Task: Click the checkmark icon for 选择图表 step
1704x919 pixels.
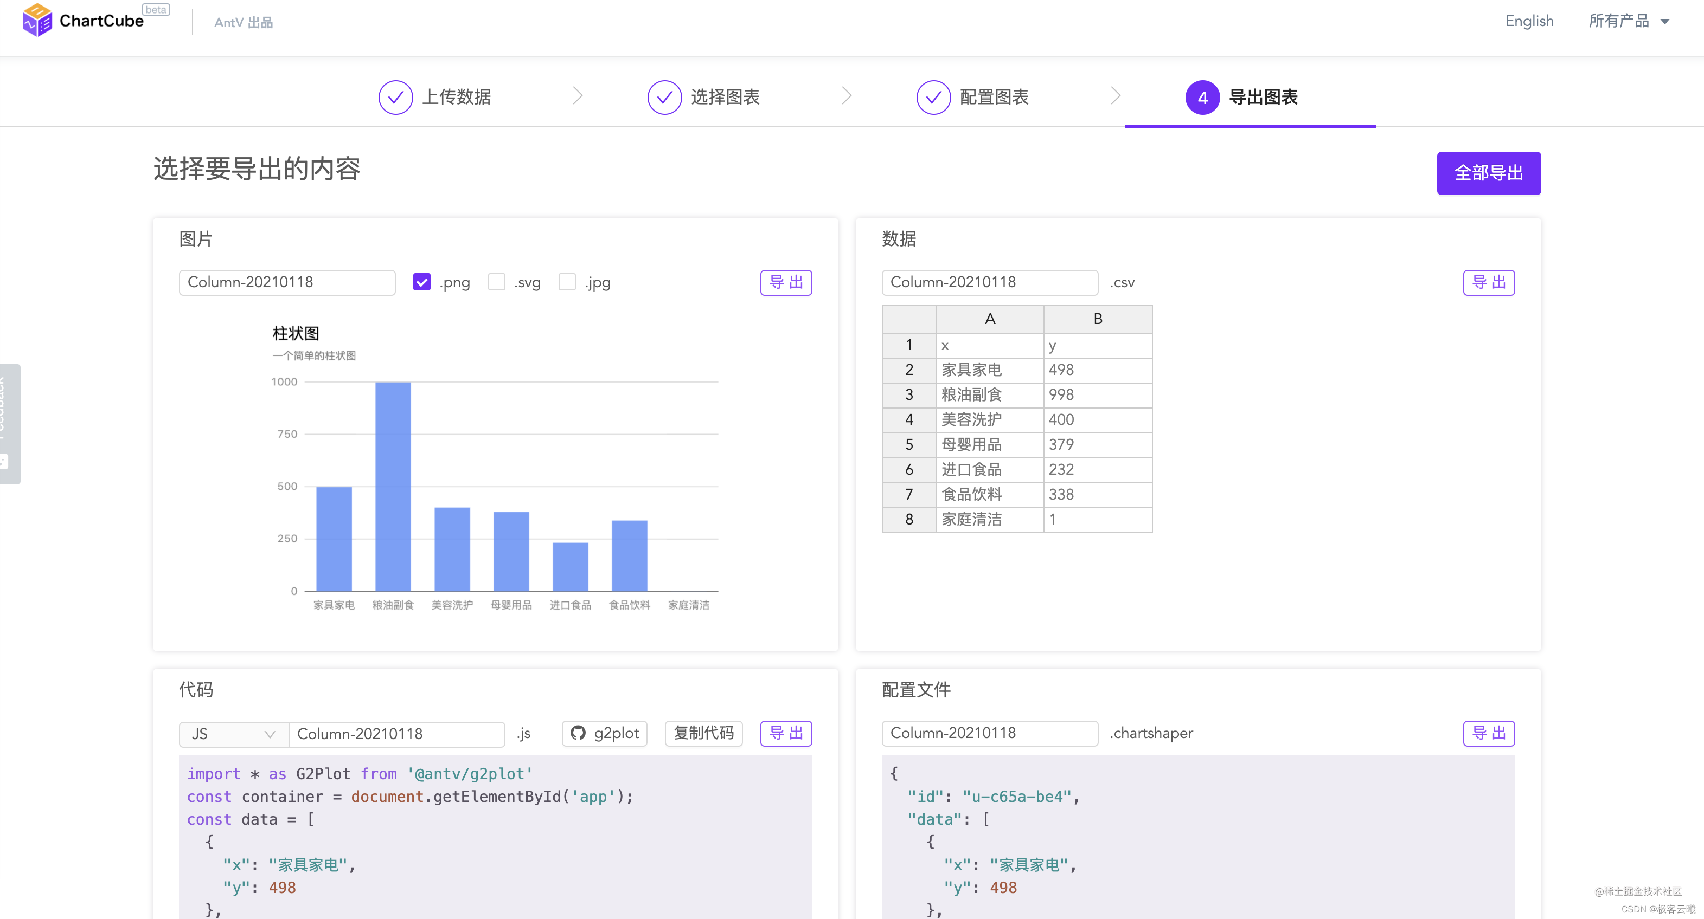Action: coord(664,98)
